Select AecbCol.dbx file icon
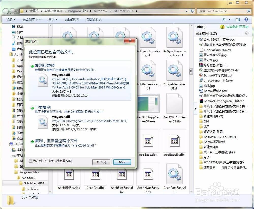Screen dimensions: 254x209 tap(95, 174)
